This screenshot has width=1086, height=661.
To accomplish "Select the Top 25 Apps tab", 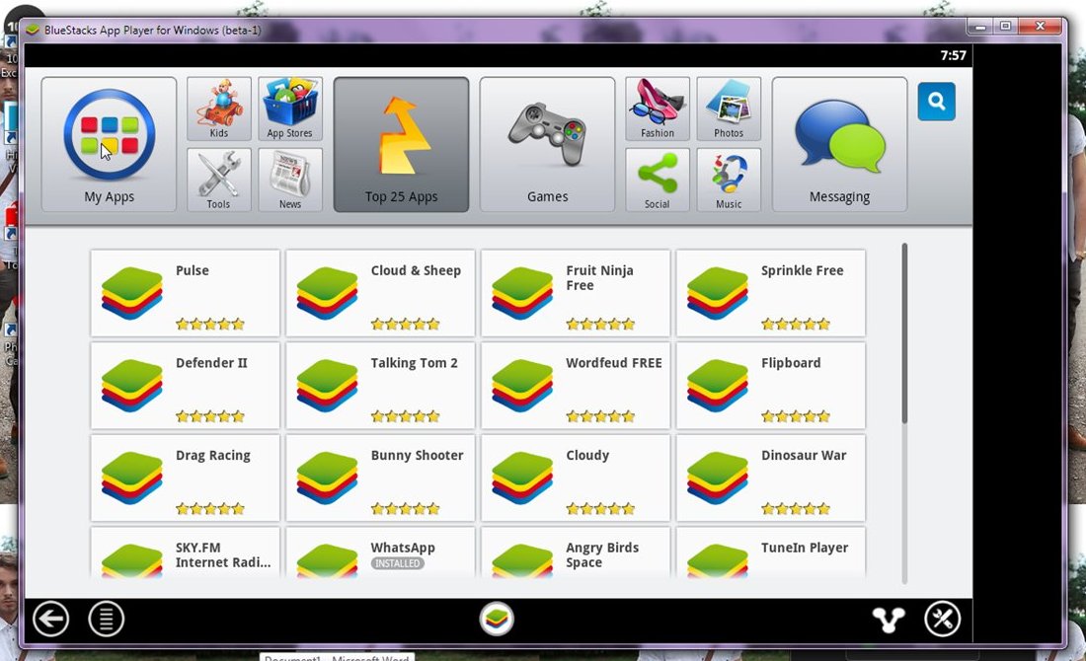I will [x=401, y=143].
